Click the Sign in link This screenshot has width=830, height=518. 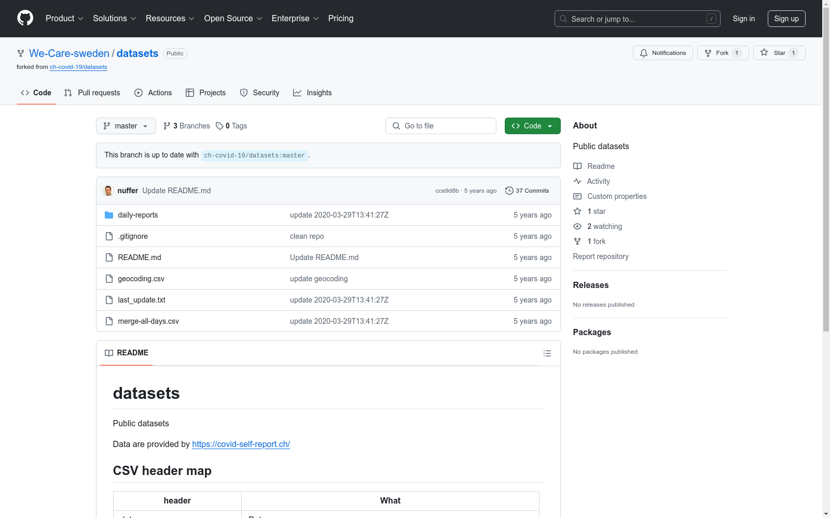coord(744,19)
